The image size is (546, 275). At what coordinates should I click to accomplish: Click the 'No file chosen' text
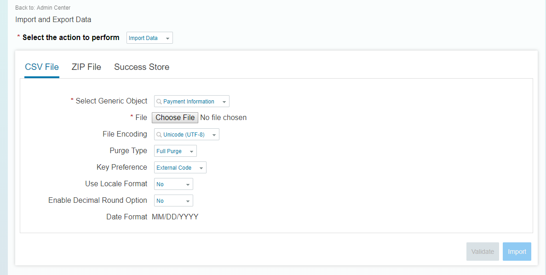(x=224, y=118)
